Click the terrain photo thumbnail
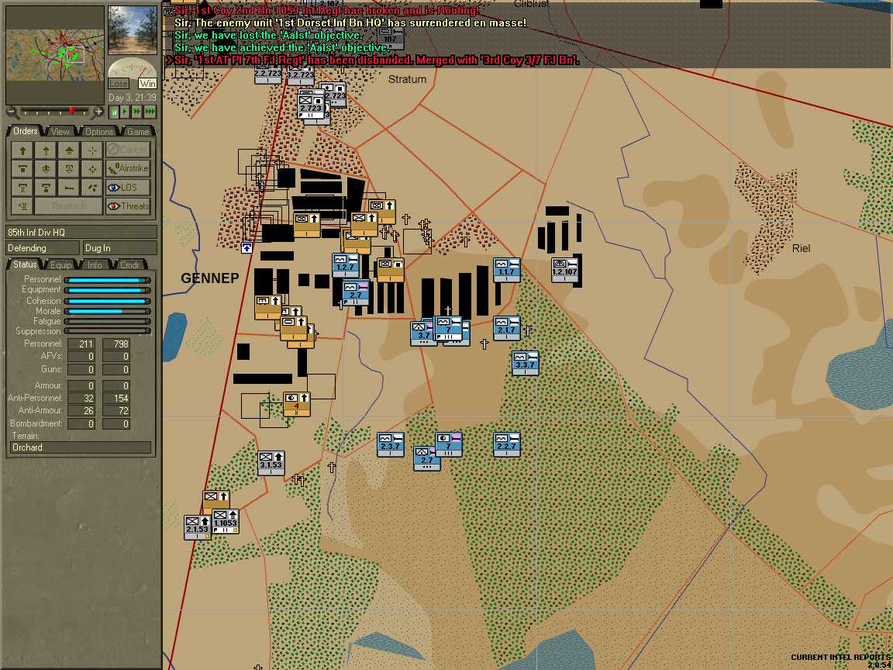The image size is (893, 670). coord(133,30)
